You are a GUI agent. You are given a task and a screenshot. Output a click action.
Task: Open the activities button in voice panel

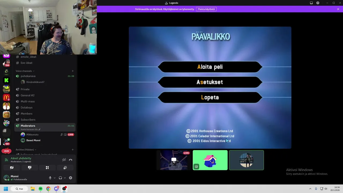[x=47, y=168]
